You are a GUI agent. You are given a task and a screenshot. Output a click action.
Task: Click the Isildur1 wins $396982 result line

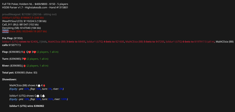(x=27, y=106)
